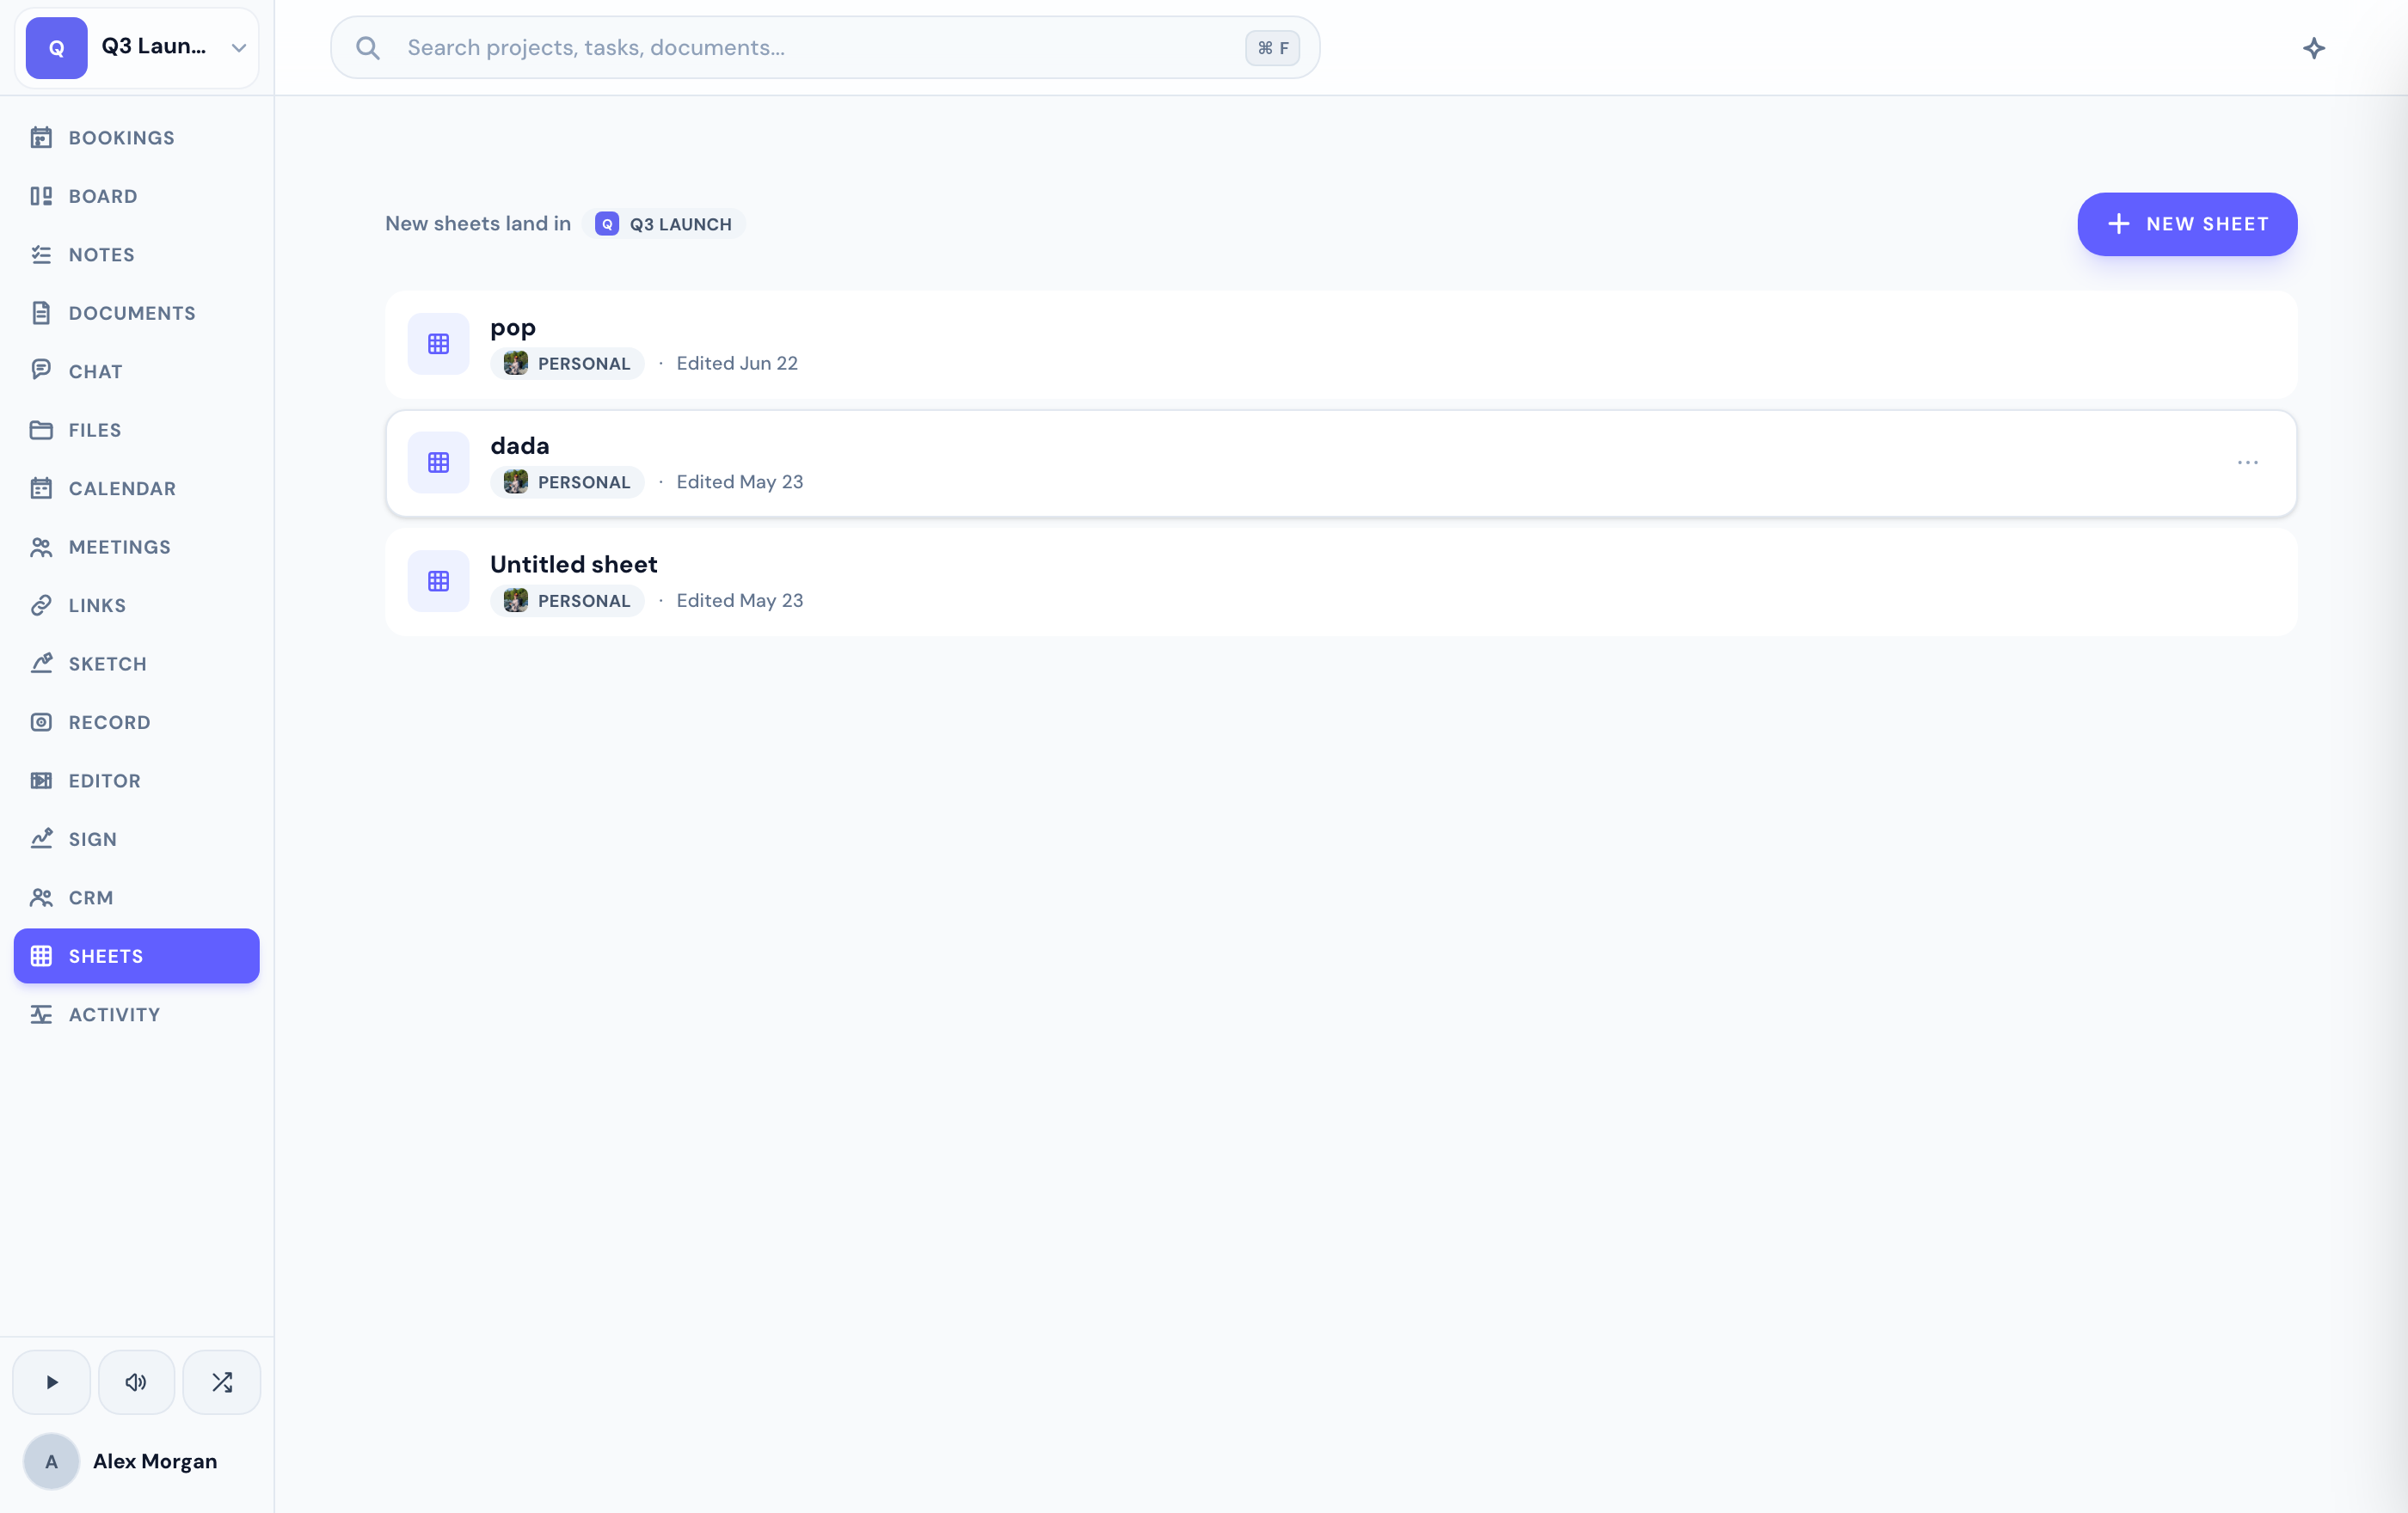The height and width of the screenshot is (1513, 2408).
Task: Open the Calendar page
Action: [136, 488]
